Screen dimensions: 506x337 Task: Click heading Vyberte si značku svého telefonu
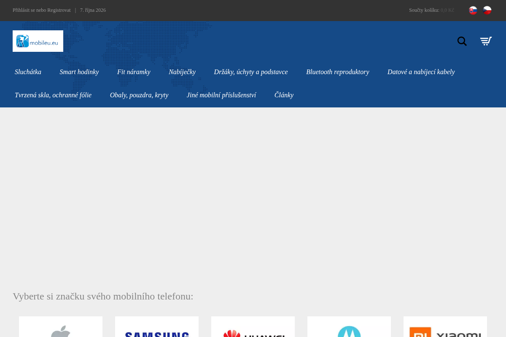(103, 296)
